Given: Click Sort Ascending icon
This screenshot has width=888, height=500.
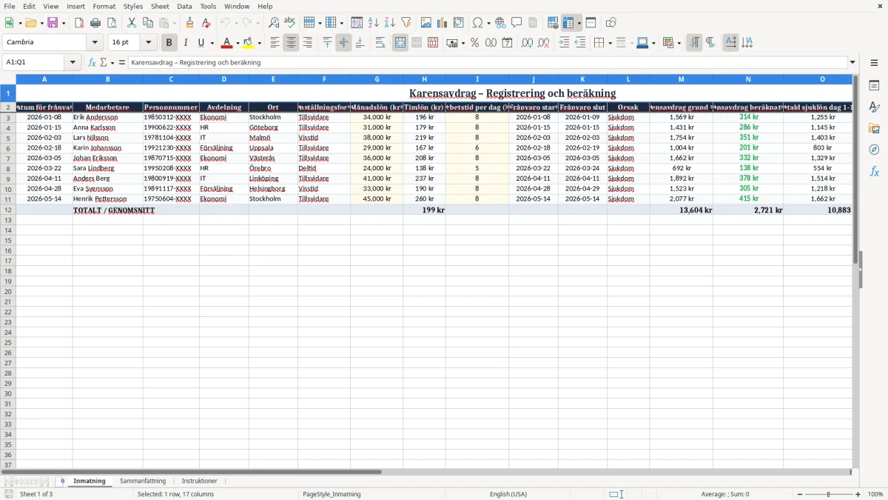Looking at the screenshot, I should 374,23.
